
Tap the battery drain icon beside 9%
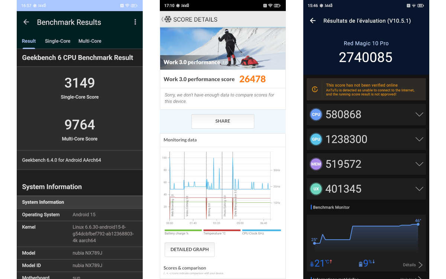[360, 264]
